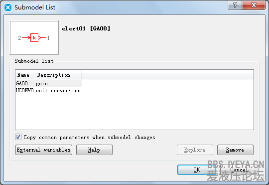
Task: Confirm with the OK button
Action: click(196, 170)
